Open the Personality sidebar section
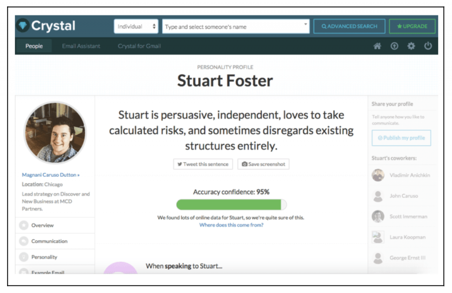 pos(55,257)
